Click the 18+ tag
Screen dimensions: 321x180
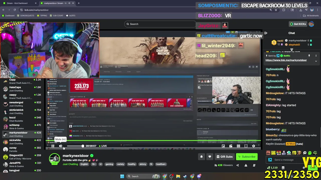click(94, 164)
